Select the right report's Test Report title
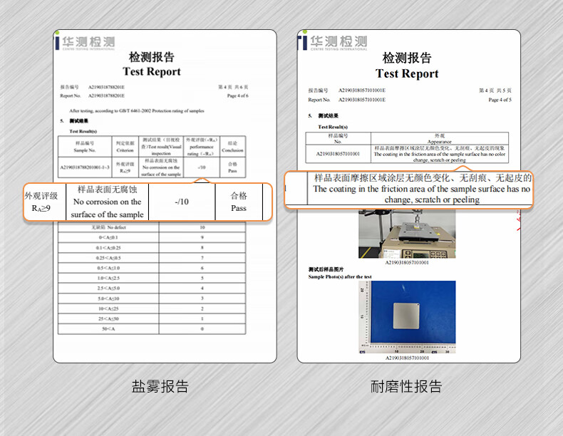This screenshot has height=436, width=563. tap(407, 73)
